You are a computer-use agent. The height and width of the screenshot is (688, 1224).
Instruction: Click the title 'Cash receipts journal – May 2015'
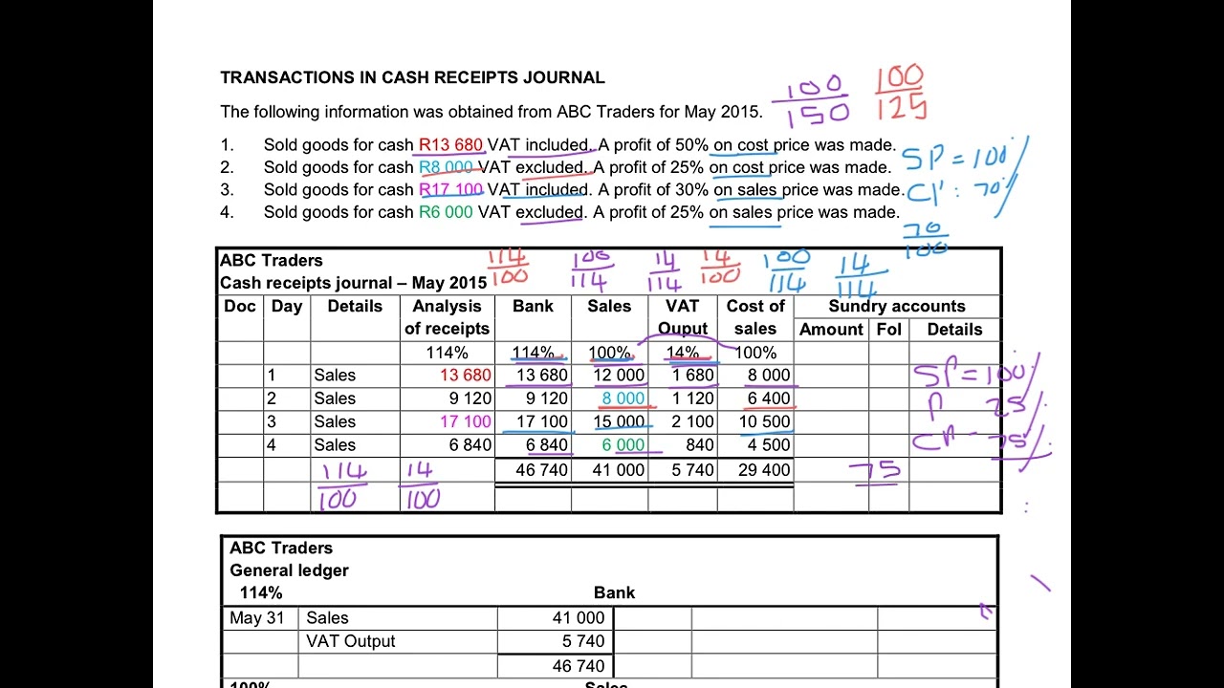pyautogui.click(x=353, y=283)
